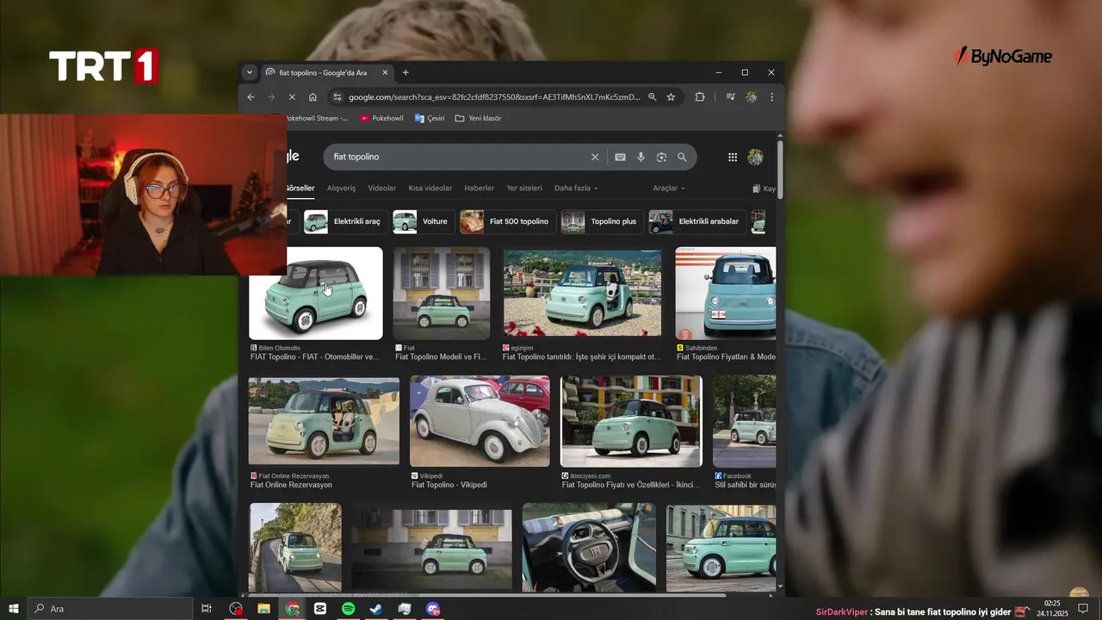Switch to the Yer siteleri tab

tap(524, 188)
